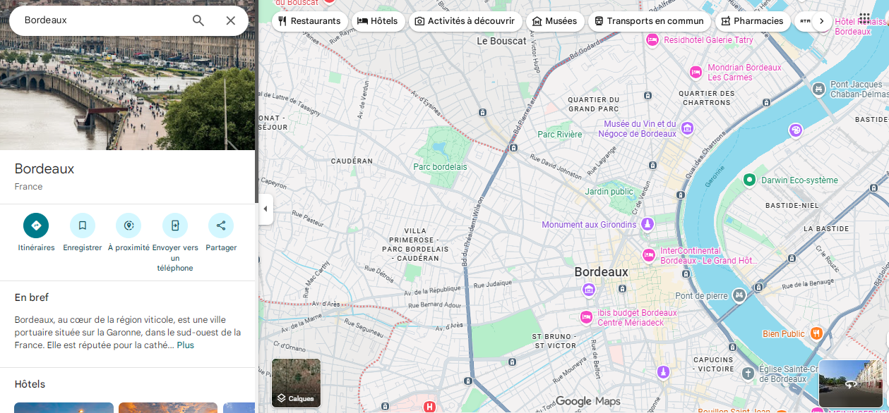The height and width of the screenshot is (413, 889).
Task: Open the Street View thumbnail
Action: 850,383
